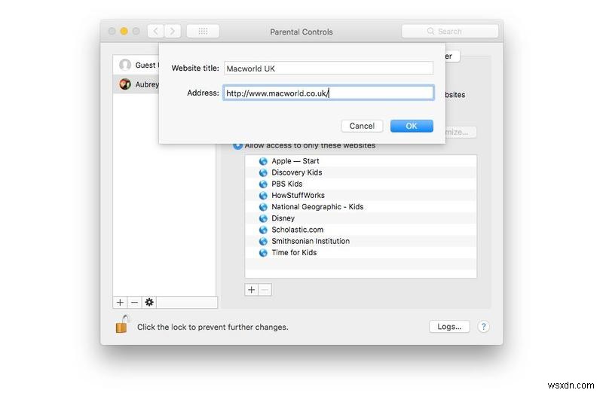Open the sidebar gear actions menu
603x393 pixels.
(149, 303)
